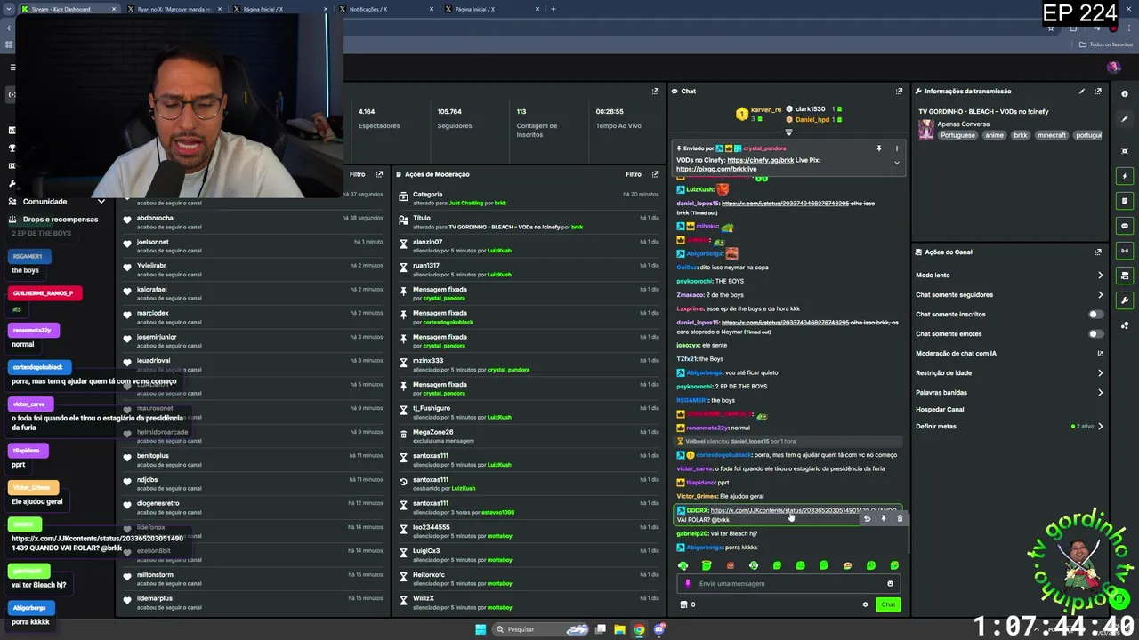Open pinned message three-dot options
1139x640 pixels.
coord(896,148)
